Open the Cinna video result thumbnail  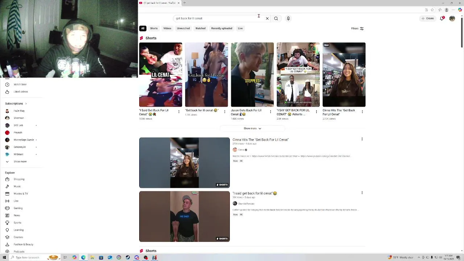tap(185, 163)
